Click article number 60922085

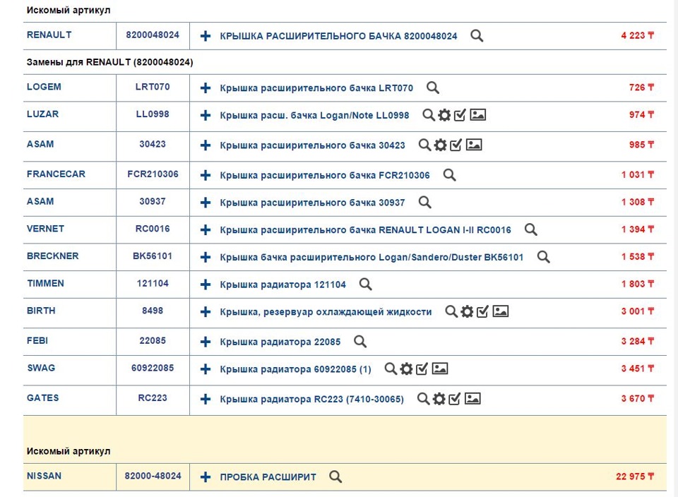click(153, 369)
